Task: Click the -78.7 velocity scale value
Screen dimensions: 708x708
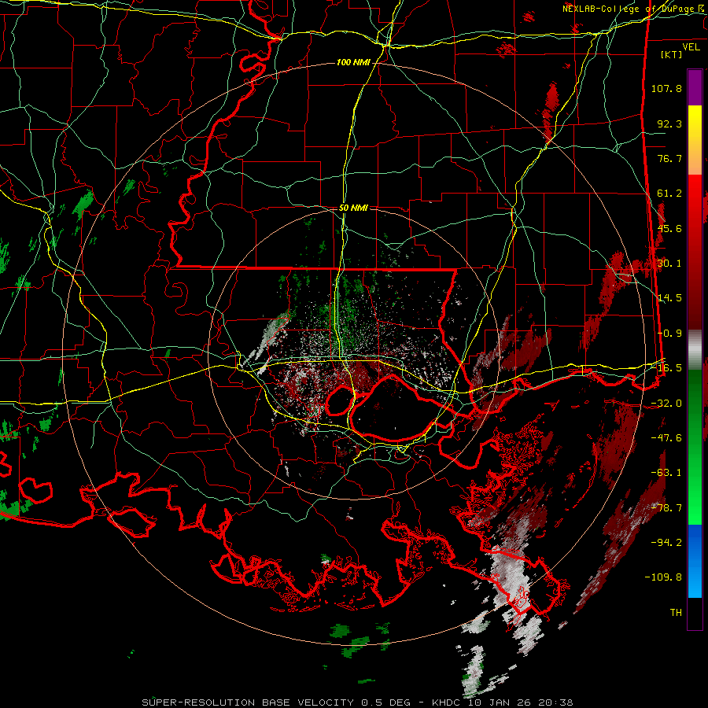Action: 666,508
